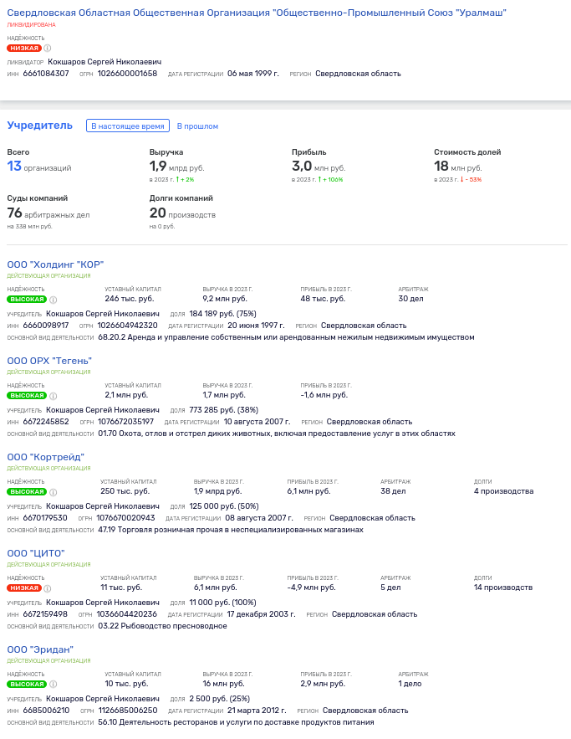Viewport: 571px width, 739px height.
Task: Click revenue '1,9 млрд руб.' in Кортрейд card
Action: (217, 491)
